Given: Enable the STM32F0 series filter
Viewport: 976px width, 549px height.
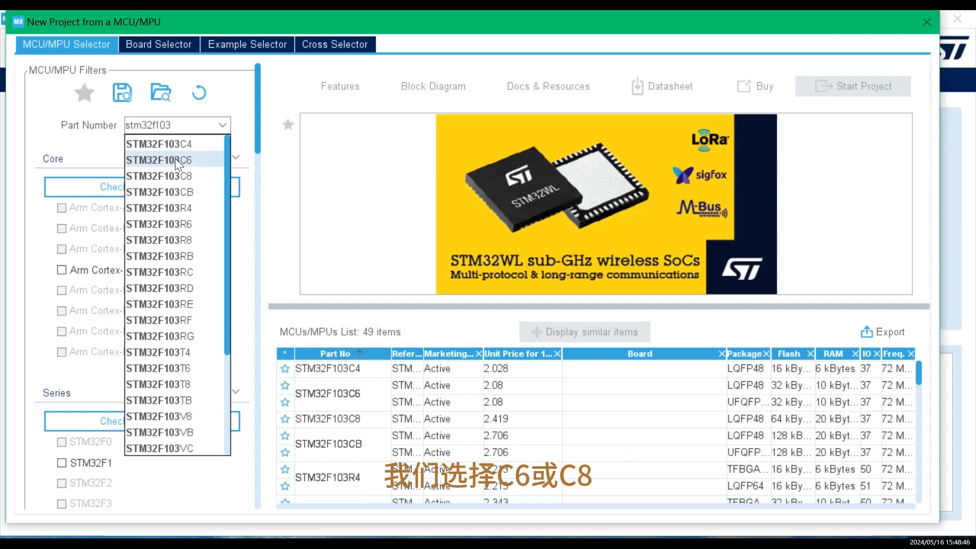Looking at the screenshot, I should click(x=62, y=442).
